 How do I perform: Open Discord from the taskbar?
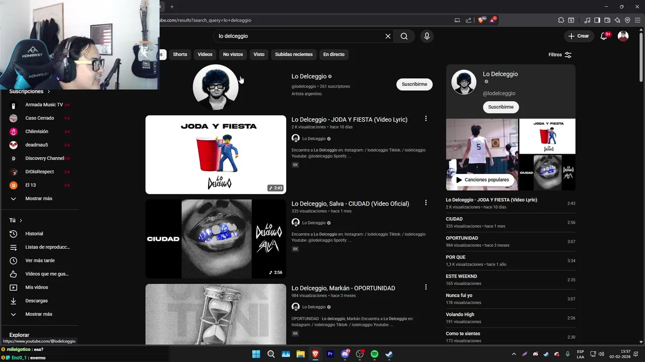pyautogui.click(x=345, y=354)
